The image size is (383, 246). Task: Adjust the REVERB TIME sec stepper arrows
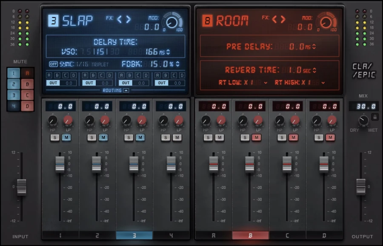coord(314,70)
